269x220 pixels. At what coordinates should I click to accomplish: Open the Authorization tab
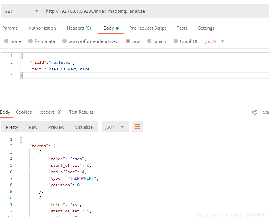tap(42, 28)
